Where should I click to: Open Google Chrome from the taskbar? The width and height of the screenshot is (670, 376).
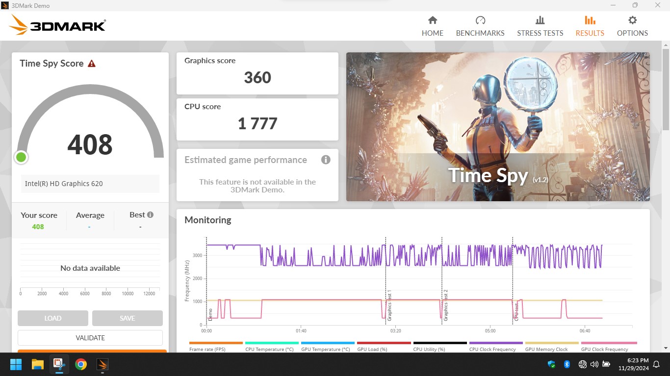81,364
